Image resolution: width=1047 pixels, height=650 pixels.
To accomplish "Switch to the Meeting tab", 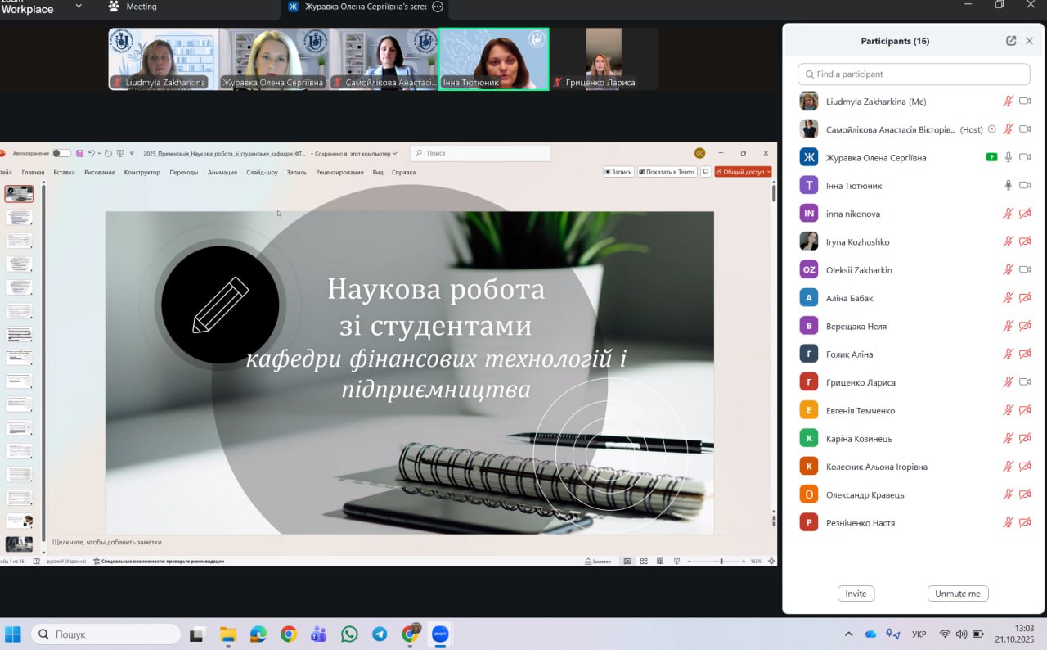I will coord(141,7).
